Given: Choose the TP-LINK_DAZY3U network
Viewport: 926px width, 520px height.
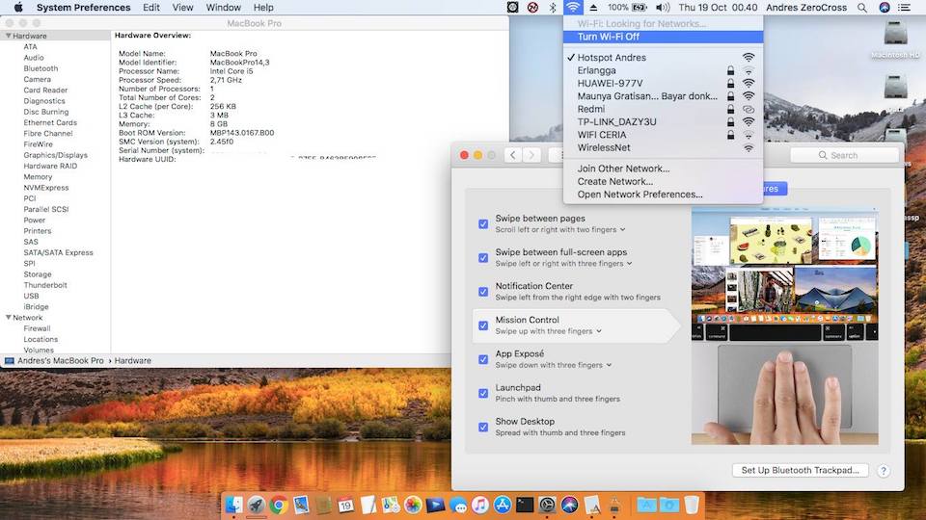Looking at the screenshot, I should coord(664,122).
